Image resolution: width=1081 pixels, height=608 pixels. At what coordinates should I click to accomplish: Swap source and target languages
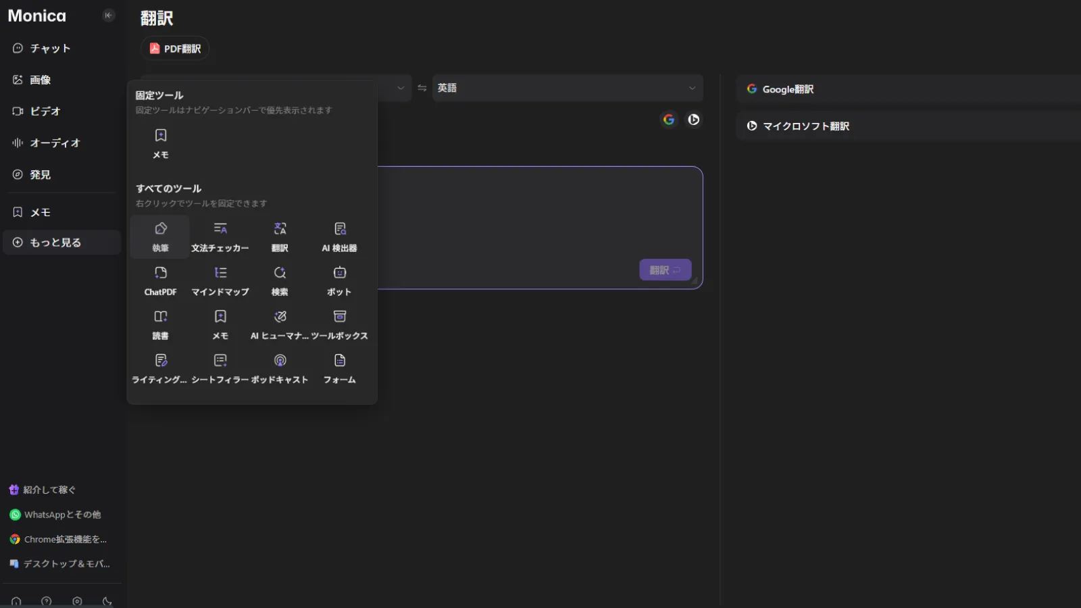pyautogui.click(x=422, y=88)
